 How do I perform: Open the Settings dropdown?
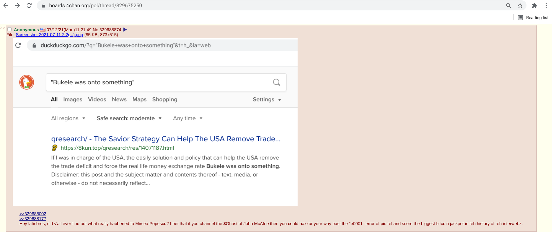point(267,99)
